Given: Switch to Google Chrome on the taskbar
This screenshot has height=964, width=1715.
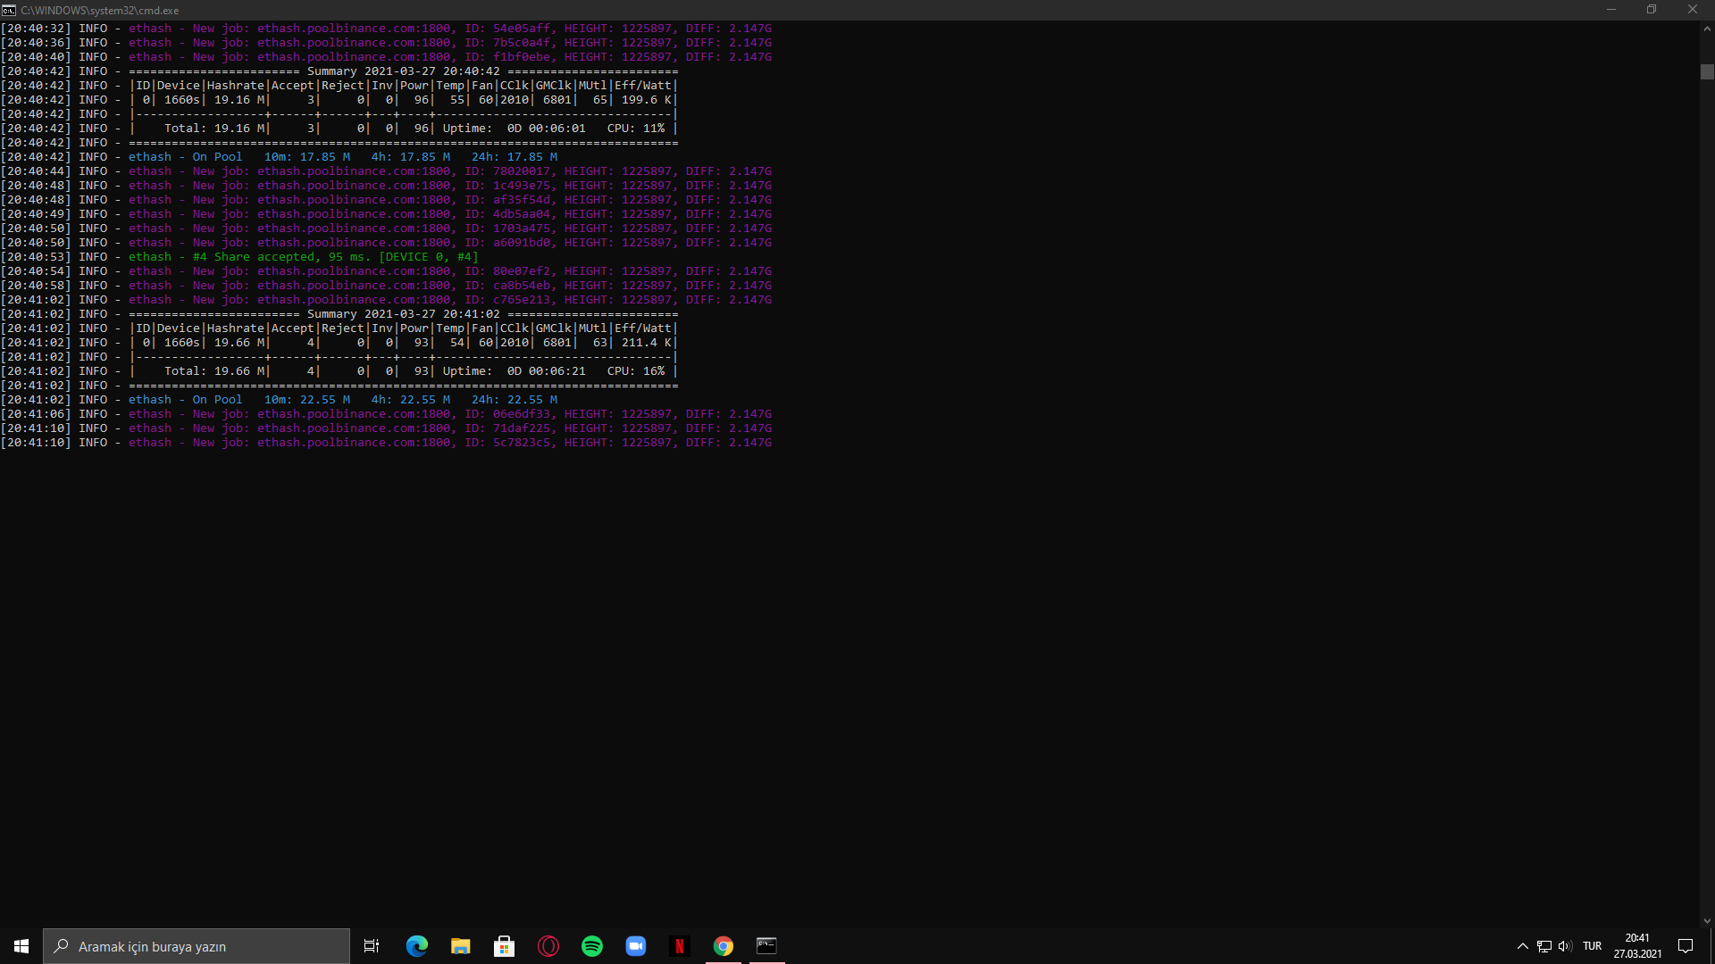Looking at the screenshot, I should [723, 946].
